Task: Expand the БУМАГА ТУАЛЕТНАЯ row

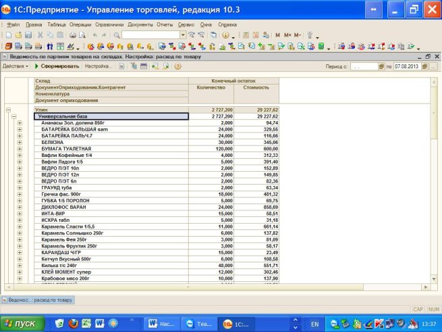Action: pyautogui.click(x=20, y=149)
